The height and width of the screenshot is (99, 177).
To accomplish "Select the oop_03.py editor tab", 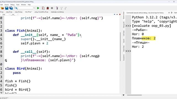I will [x=28, y=12].
